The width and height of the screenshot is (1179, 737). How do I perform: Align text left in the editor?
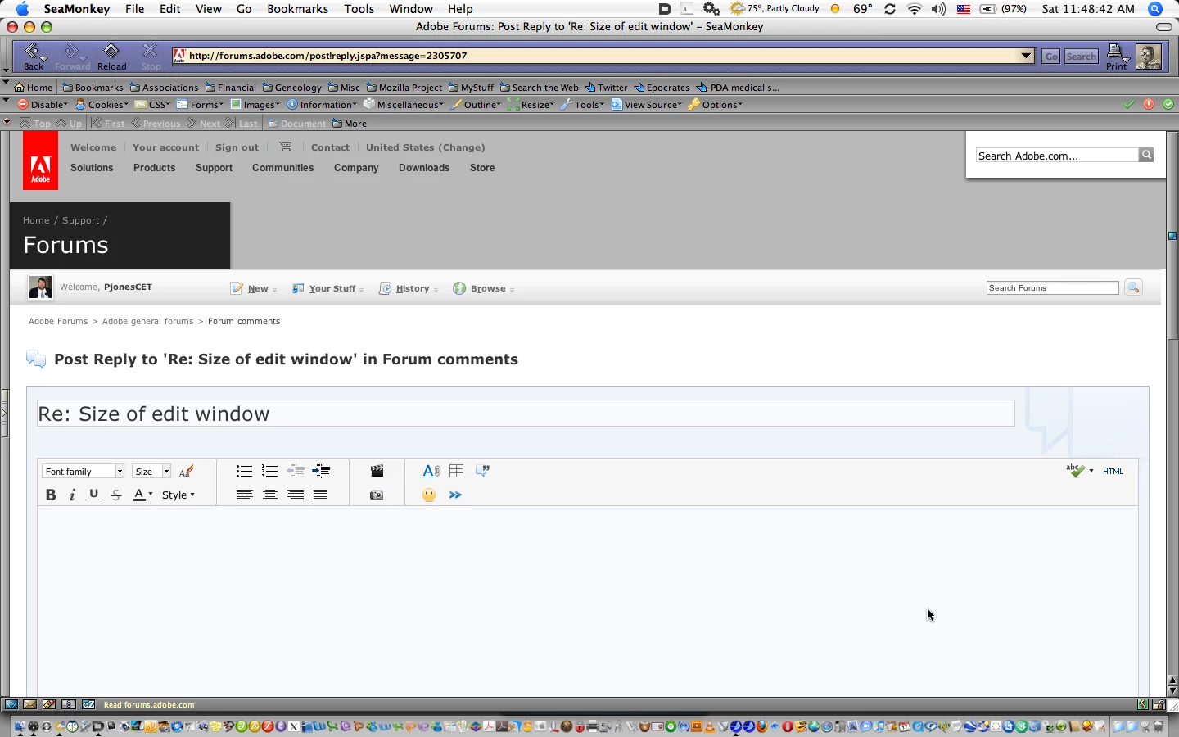[x=244, y=495]
